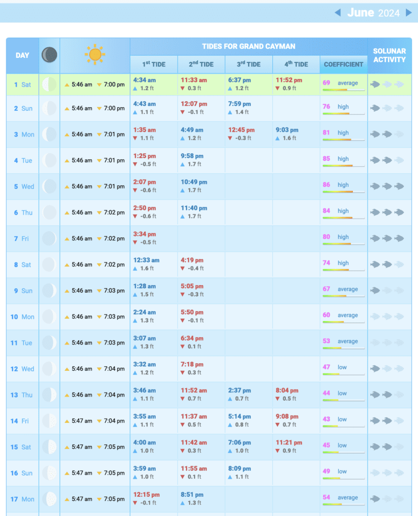The height and width of the screenshot is (516, 418).
Task: Select the SOLUNAR ACTIVITY column header
Action: point(389,55)
